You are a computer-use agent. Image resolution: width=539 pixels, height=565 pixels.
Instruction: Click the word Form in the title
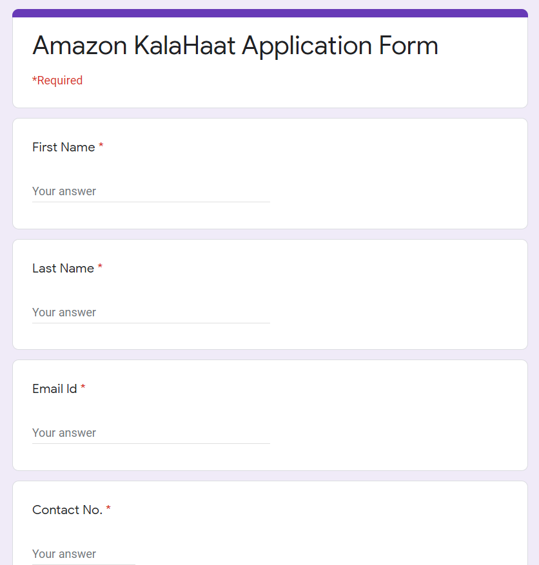409,46
